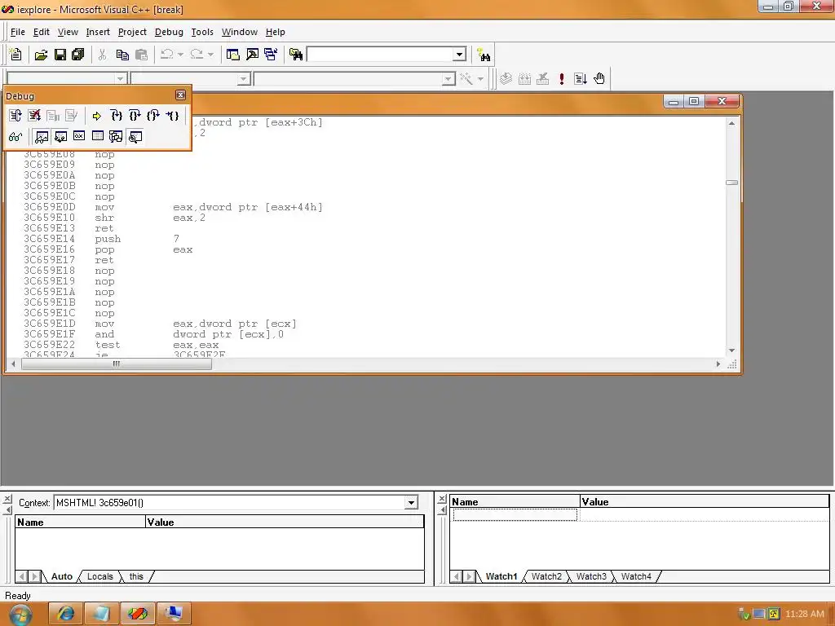Open the Context MSHTML dropdown arrow
This screenshot has height=626, width=835.
pyautogui.click(x=411, y=502)
